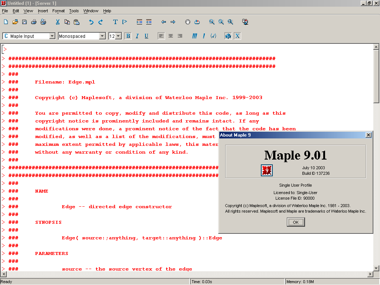Indent the selection into a subsection
The height and width of the screenshot is (285, 380).
(140, 22)
